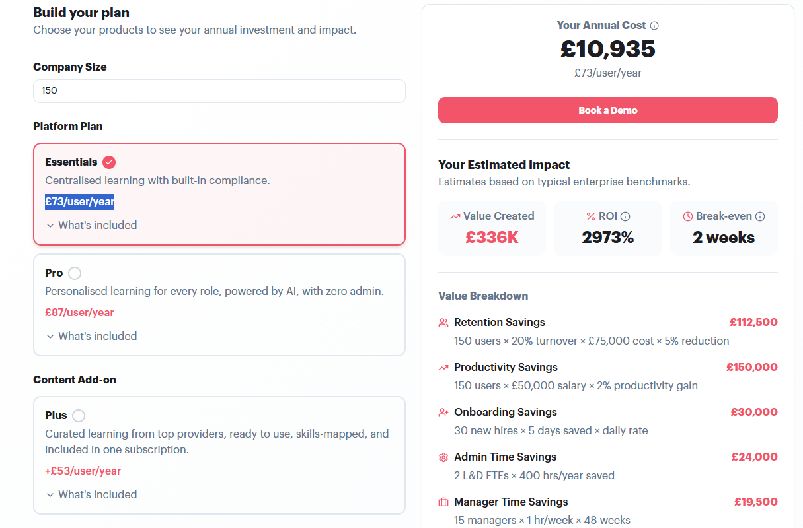Expand What's included under Plus
This screenshot has height=528, width=803.
[x=91, y=494]
